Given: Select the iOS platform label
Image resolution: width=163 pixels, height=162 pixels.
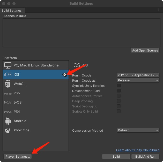Looking at the screenshot, I should point(16,74).
